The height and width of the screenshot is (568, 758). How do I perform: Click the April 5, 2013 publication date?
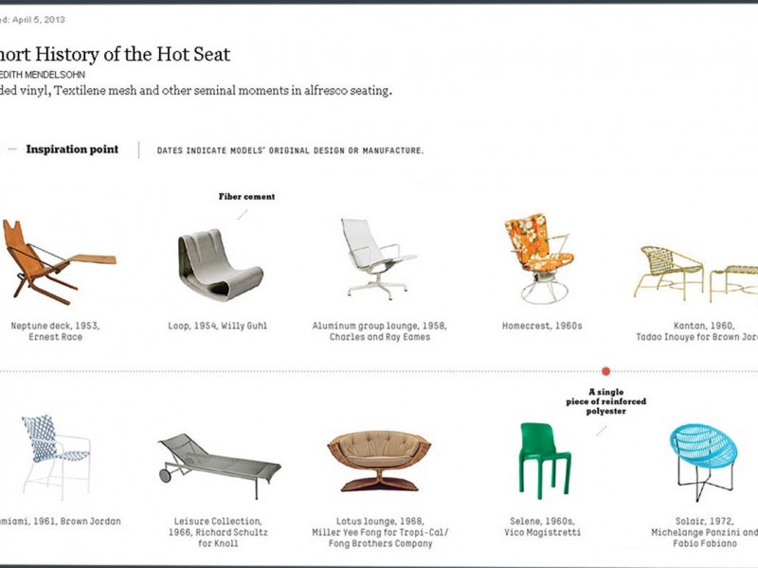[36, 19]
